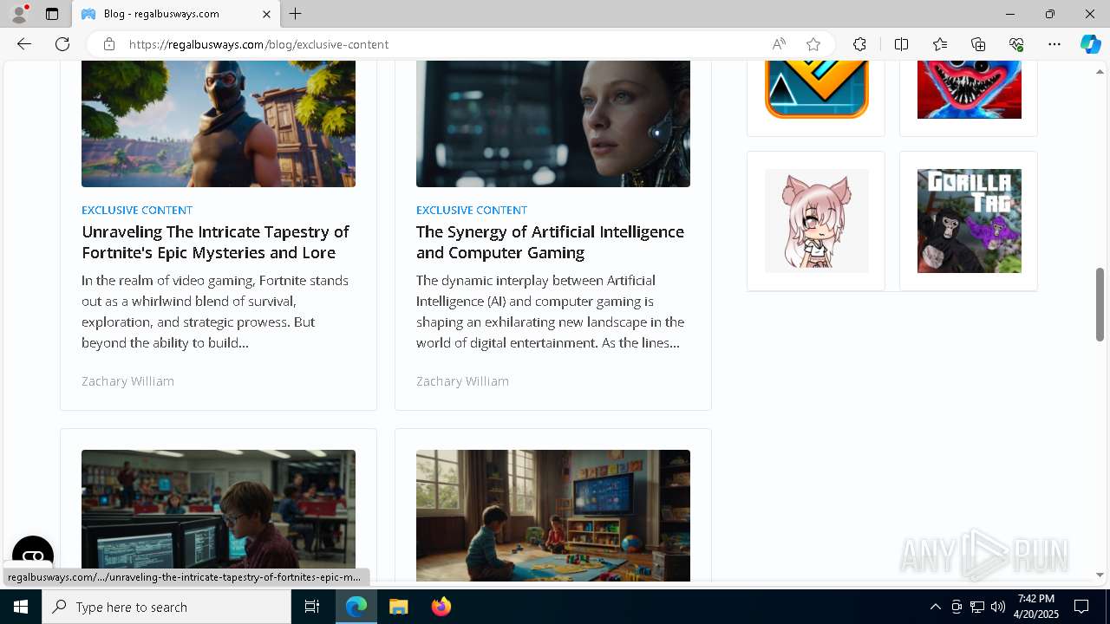The height and width of the screenshot is (624, 1110).
Task: Open the profile avatar menu
Action: click(x=19, y=14)
